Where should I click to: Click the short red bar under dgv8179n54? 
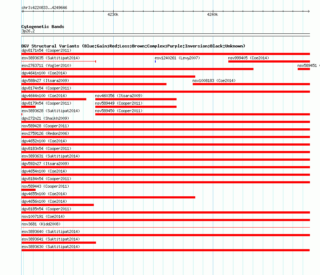tap(28, 107)
